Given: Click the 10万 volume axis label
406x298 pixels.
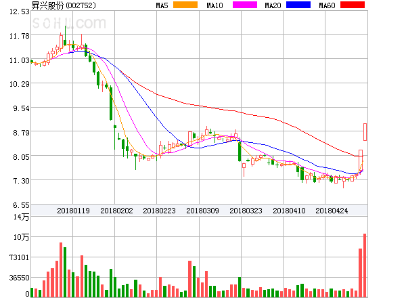Looking at the screenshot, I should coord(21,237).
